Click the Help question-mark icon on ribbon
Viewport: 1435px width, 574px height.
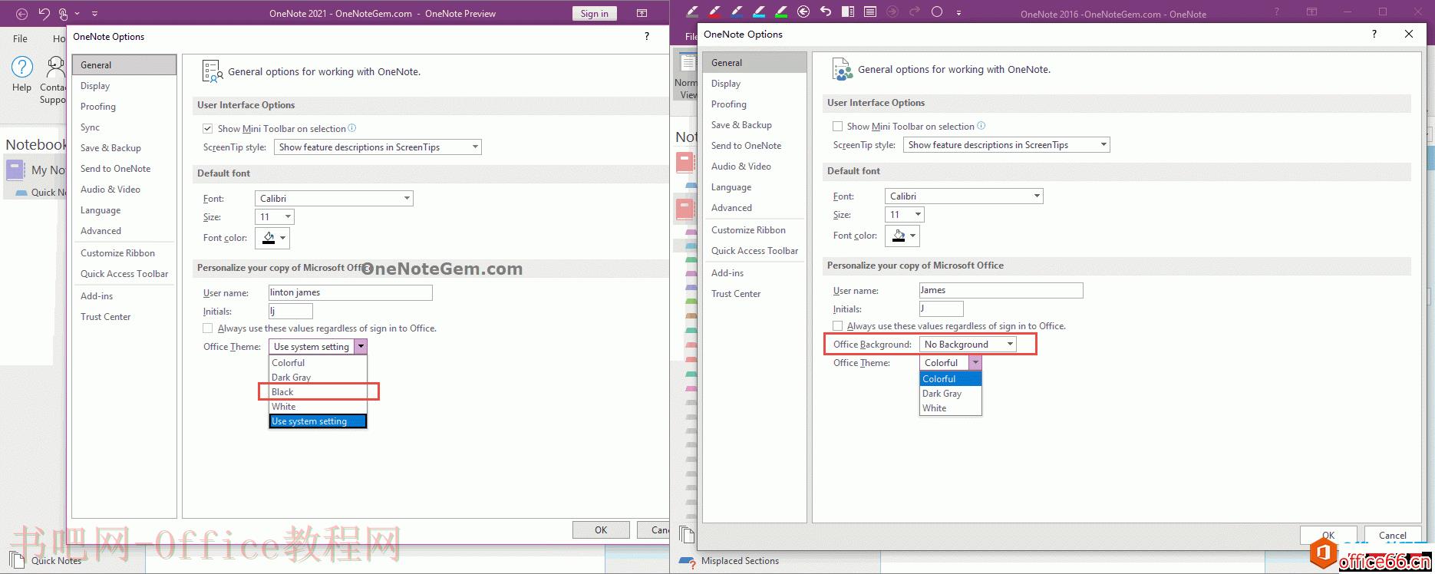(21, 68)
